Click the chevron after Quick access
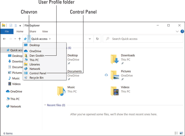185x136 pixels. click(50, 39)
